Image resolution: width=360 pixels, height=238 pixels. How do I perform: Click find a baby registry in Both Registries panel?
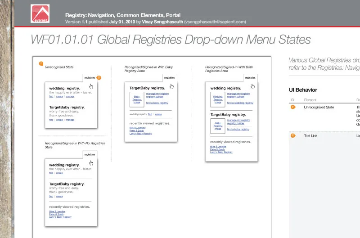click(x=238, y=129)
